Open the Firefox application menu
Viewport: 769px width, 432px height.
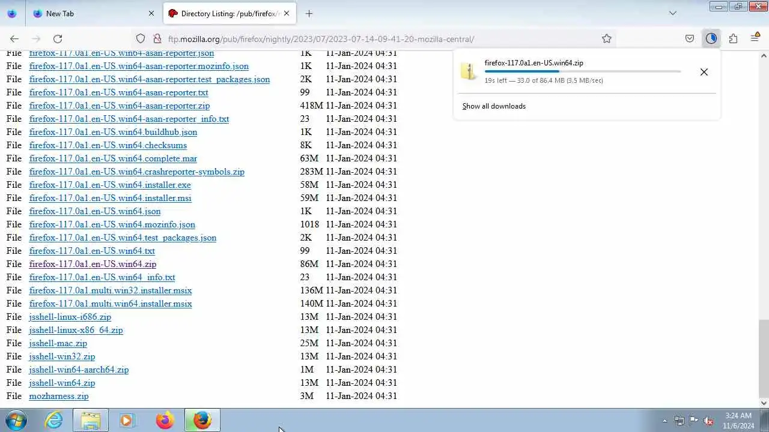click(755, 38)
